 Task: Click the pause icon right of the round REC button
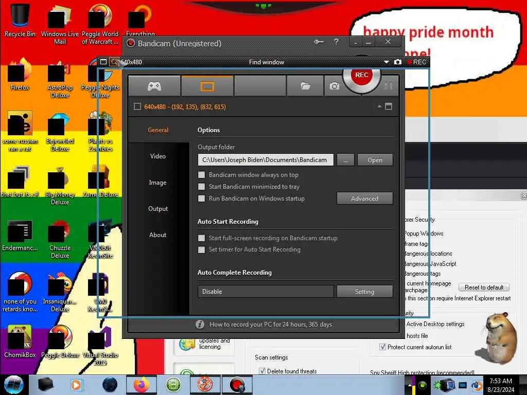[x=389, y=86]
